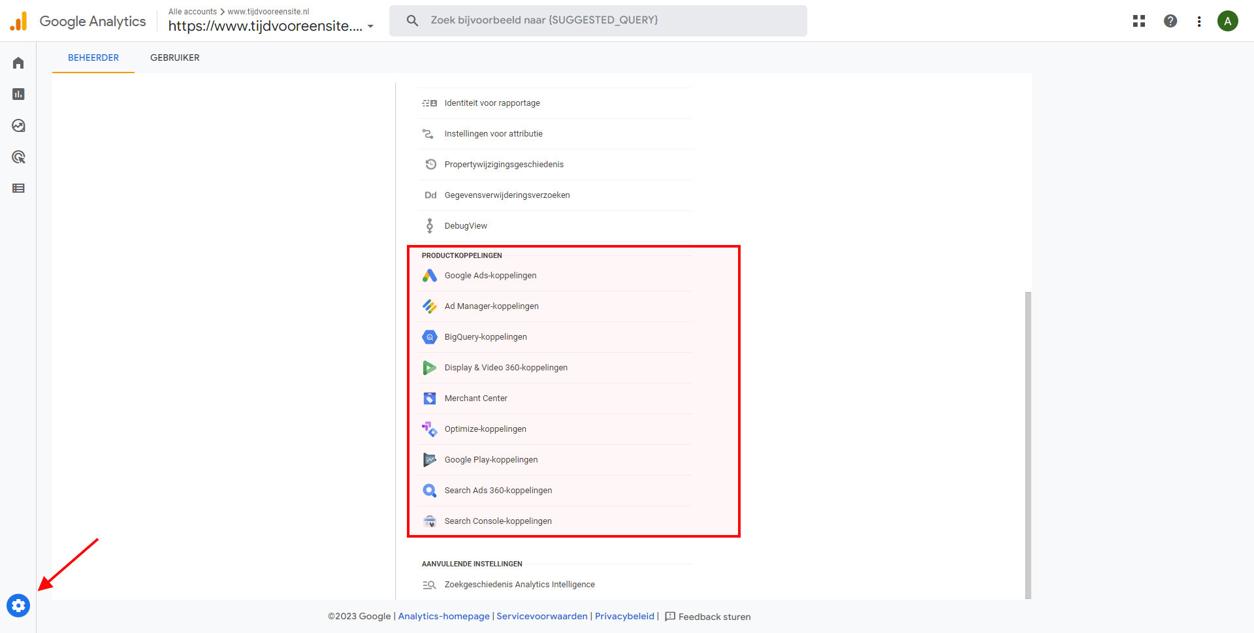Open the Reports bar-chart icon

[x=18, y=94]
